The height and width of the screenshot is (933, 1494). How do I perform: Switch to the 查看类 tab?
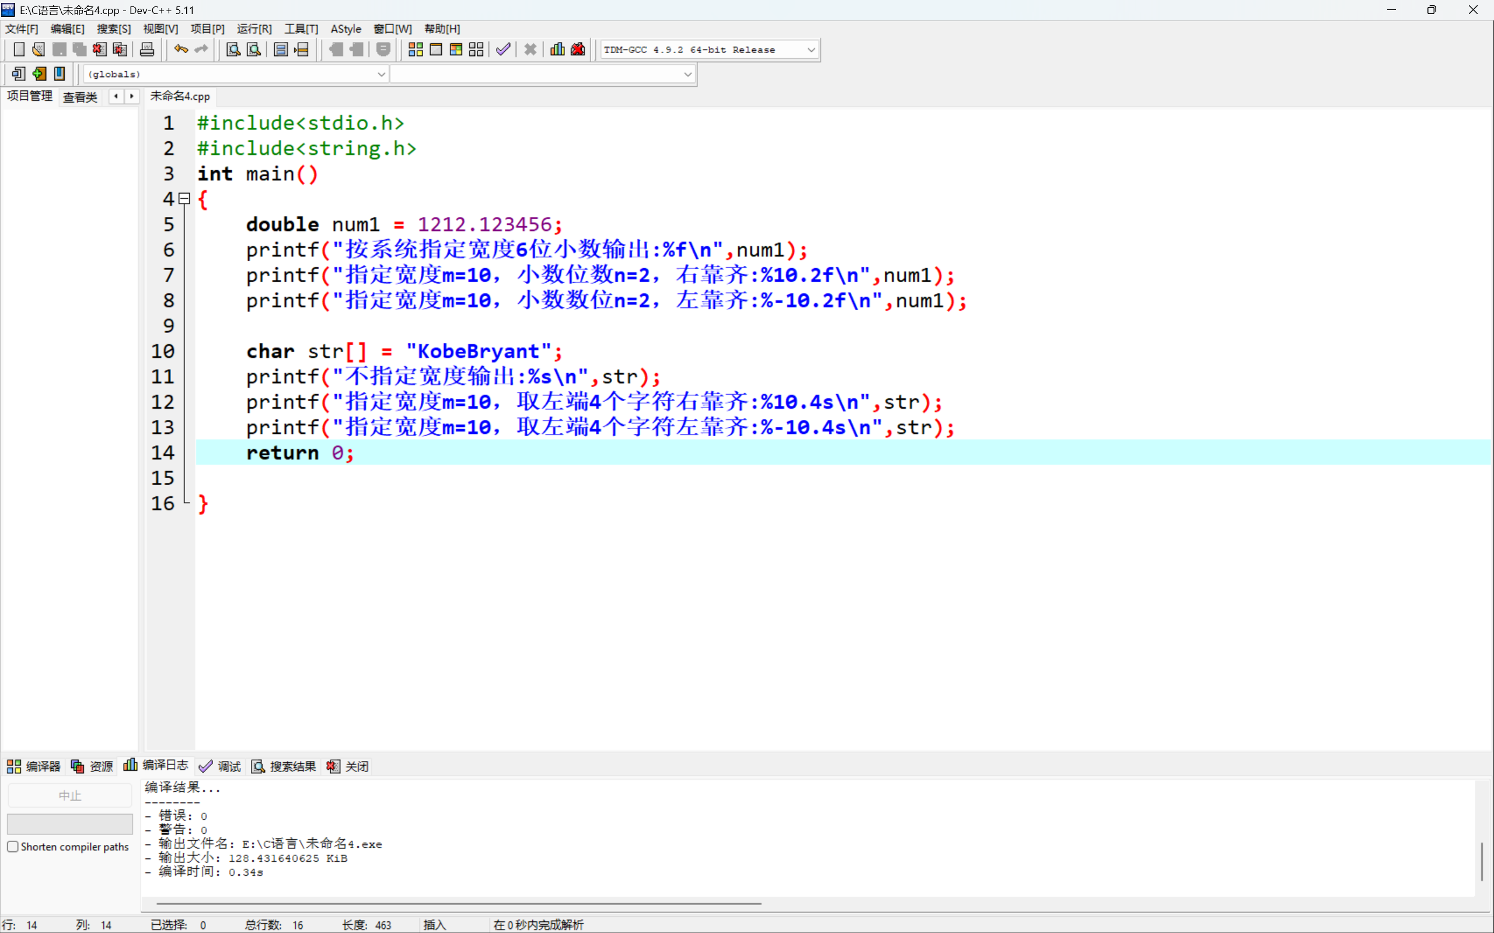click(x=81, y=97)
